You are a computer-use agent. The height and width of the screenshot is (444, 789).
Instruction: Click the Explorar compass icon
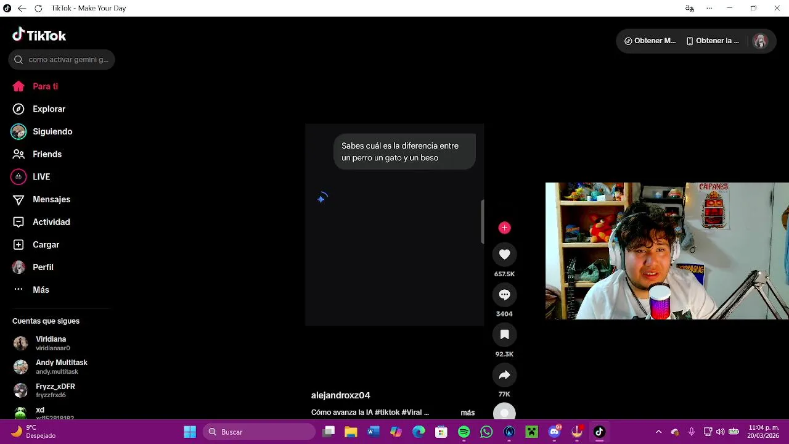18,109
